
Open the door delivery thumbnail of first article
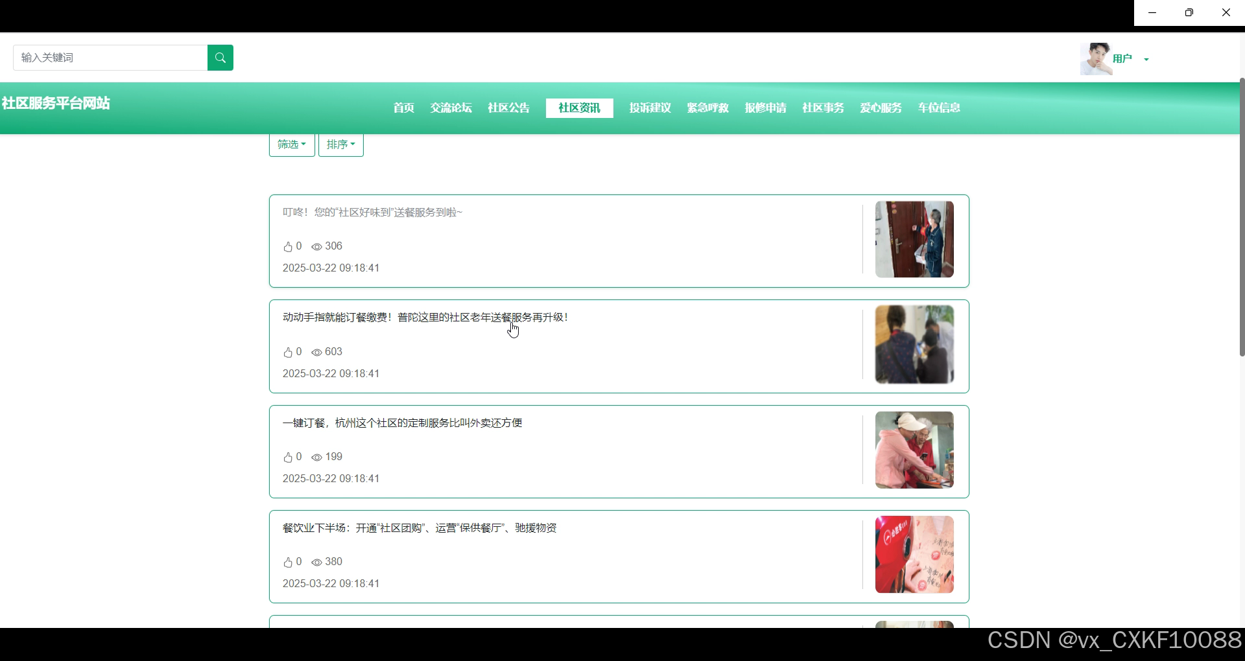coord(914,239)
